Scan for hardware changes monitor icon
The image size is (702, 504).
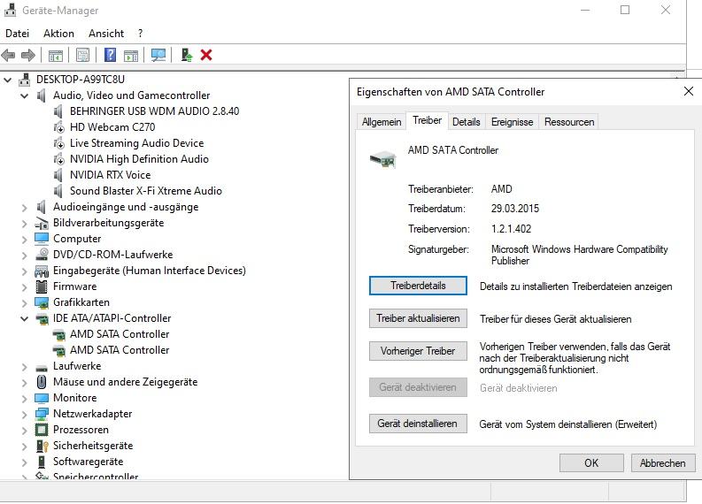click(x=158, y=55)
